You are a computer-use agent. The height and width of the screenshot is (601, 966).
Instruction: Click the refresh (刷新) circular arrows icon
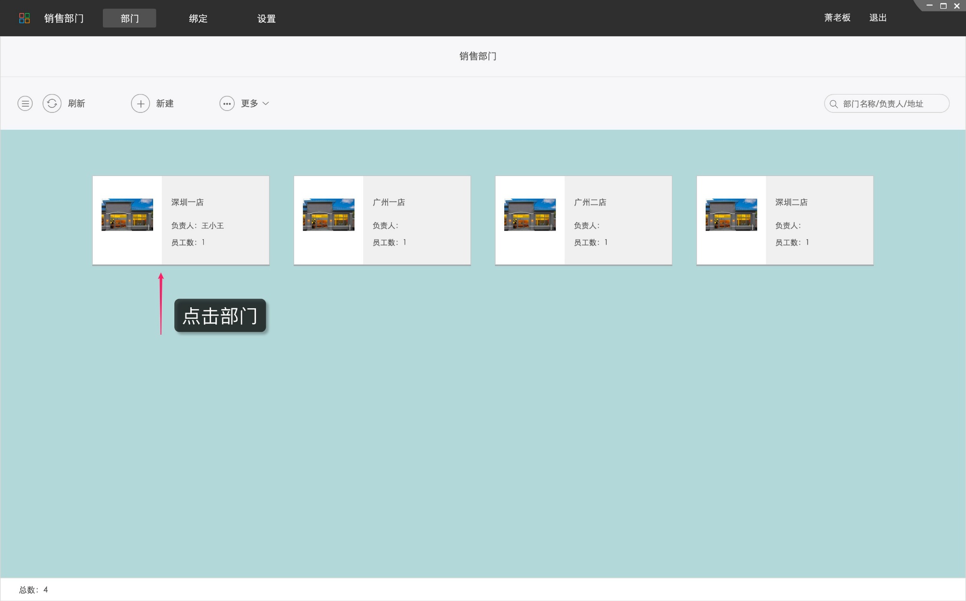click(52, 103)
